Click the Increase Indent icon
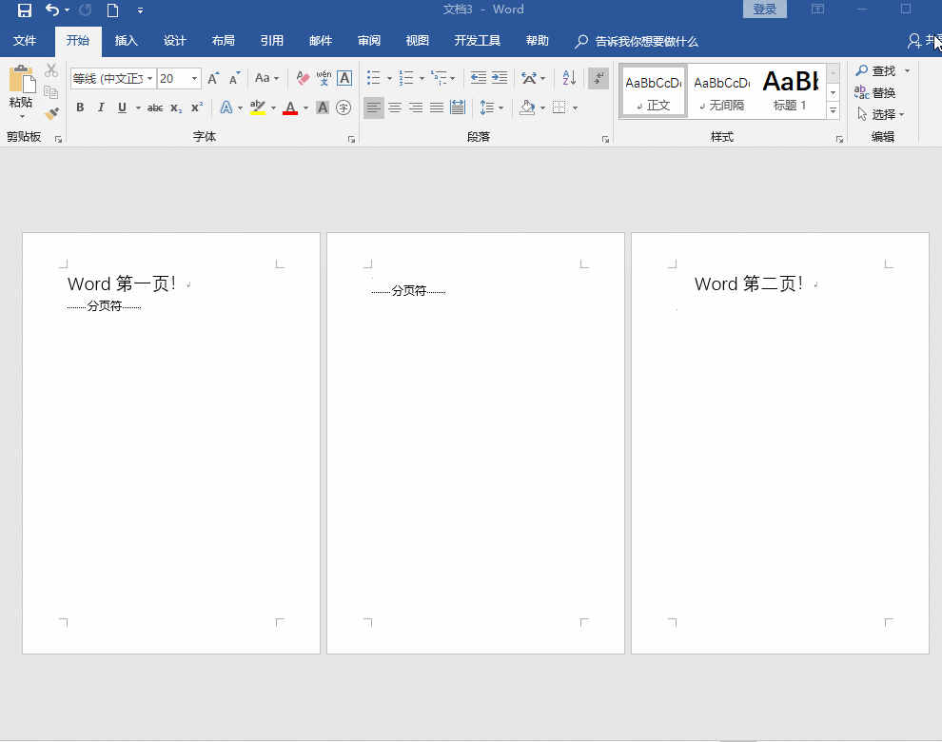Image resolution: width=942 pixels, height=742 pixels. (x=500, y=78)
